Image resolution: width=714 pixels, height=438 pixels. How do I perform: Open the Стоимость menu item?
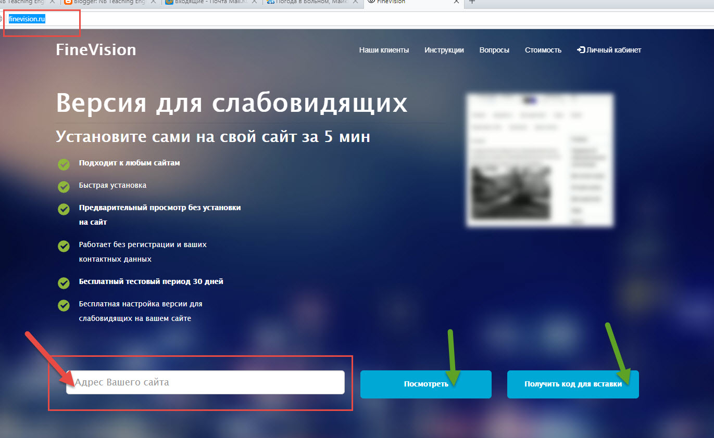click(x=543, y=50)
